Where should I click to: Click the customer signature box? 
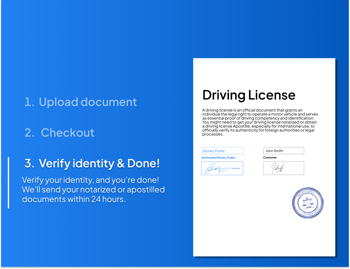(x=284, y=168)
